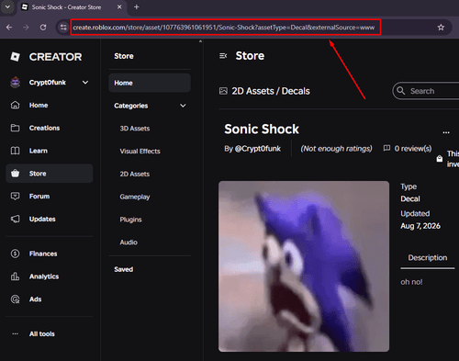Image resolution: width=459 pixels, height=361 pixels.
Task: Click the inventory bag icon
Action: tap(440, 159)
